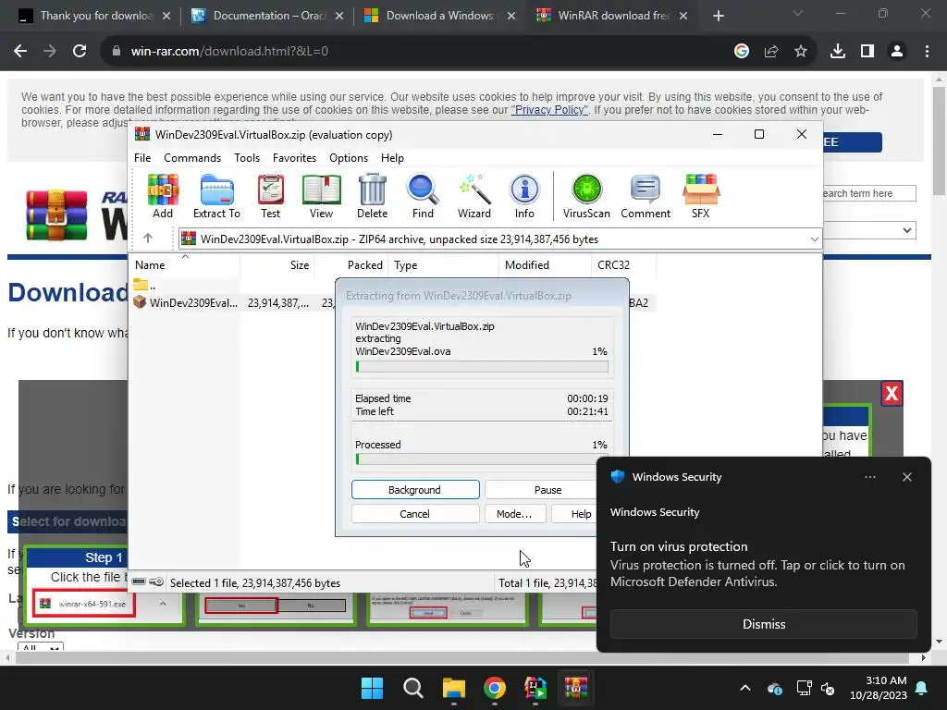Open the Wizard wand icon

click(474, 196)
